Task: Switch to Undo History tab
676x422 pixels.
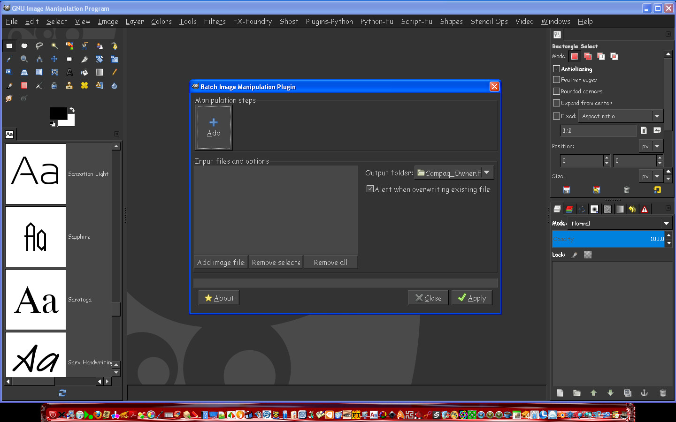Action: [632, 209]
